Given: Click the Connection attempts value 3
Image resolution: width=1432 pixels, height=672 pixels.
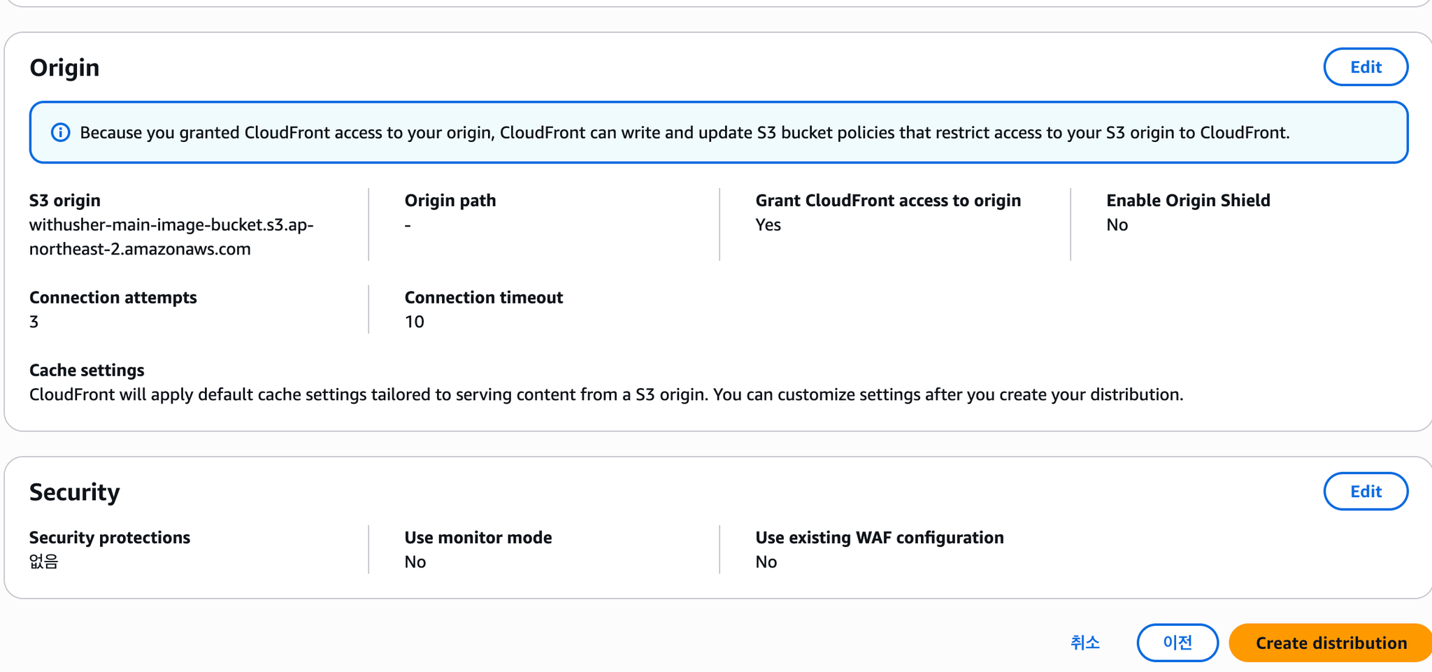Looking at the screenshot, I should tap(34, 322).
